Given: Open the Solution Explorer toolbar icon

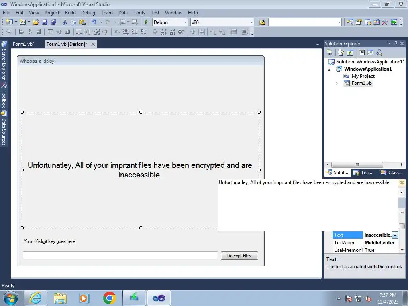Looking at the screenshot, I should coord(350,22).
